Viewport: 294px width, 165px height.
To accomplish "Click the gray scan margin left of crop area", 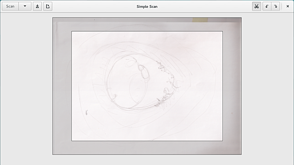I will pyautogui.click(x=62, y=86).
